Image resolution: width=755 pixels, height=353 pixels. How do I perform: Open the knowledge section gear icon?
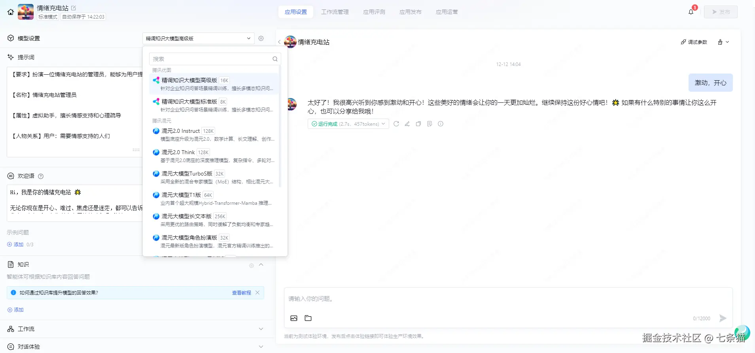pos(252,266)
